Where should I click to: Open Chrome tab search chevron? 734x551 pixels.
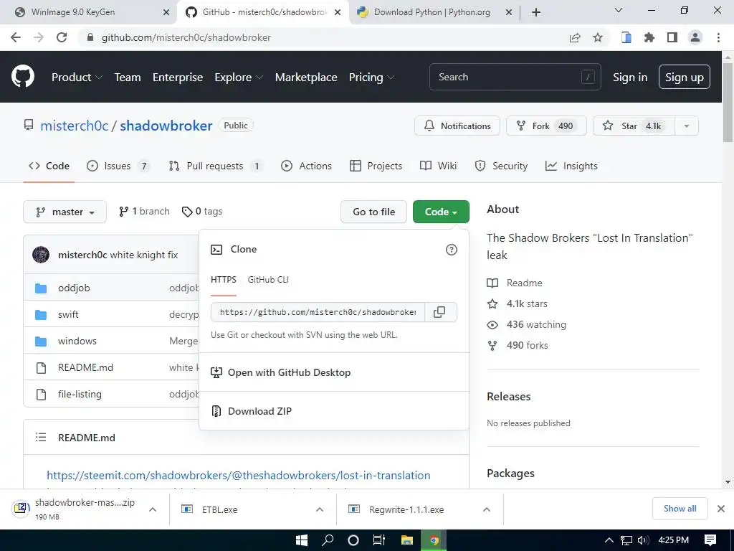pos(619,10)
